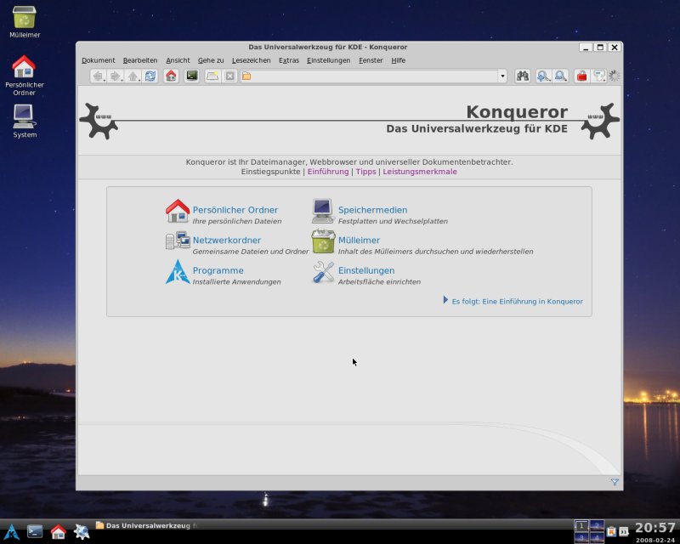Open the Fenster menu
Image resolution: width=680 pixels, height=544 pixels.
371,60
